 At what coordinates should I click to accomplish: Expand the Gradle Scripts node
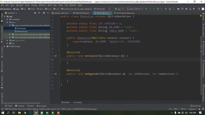pos(4,46)
